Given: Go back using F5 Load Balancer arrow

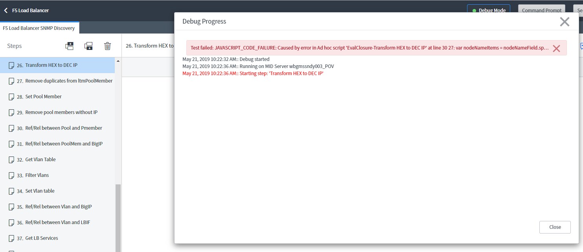Looking at the screenshot, I should point(6,11).
